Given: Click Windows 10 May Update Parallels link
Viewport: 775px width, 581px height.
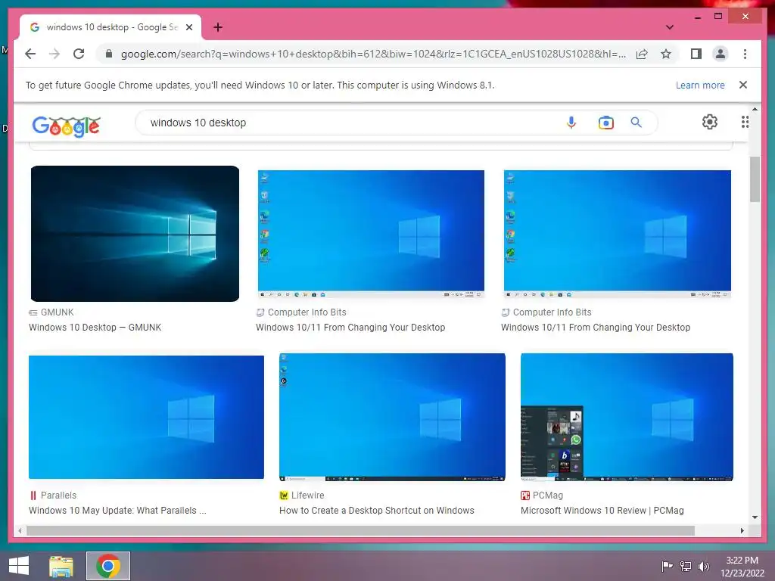Looking at the screenshot, I should pyautogui.click(x=117, y=511).
